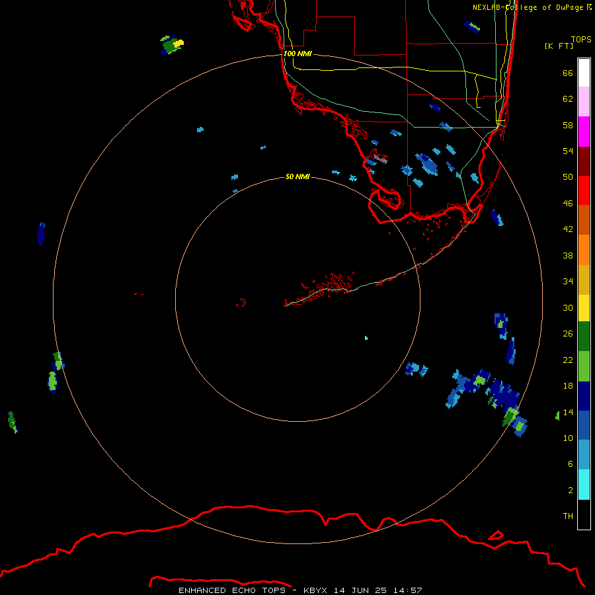Click the lone cyan echo inside the 50 NMI ring
This screenshot has height=595, width=595.
[366, 338]
